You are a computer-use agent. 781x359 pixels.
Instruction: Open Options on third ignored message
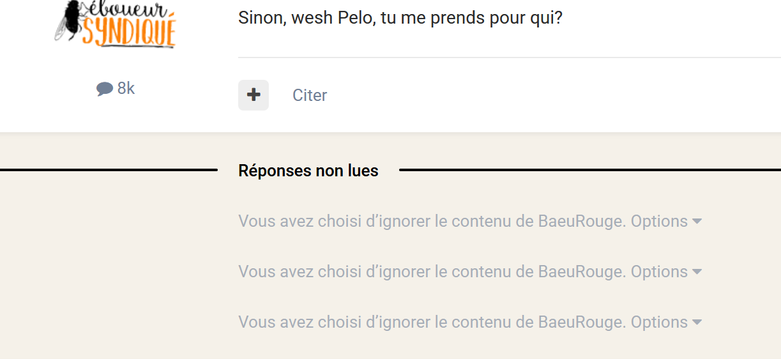click(659, 322)
